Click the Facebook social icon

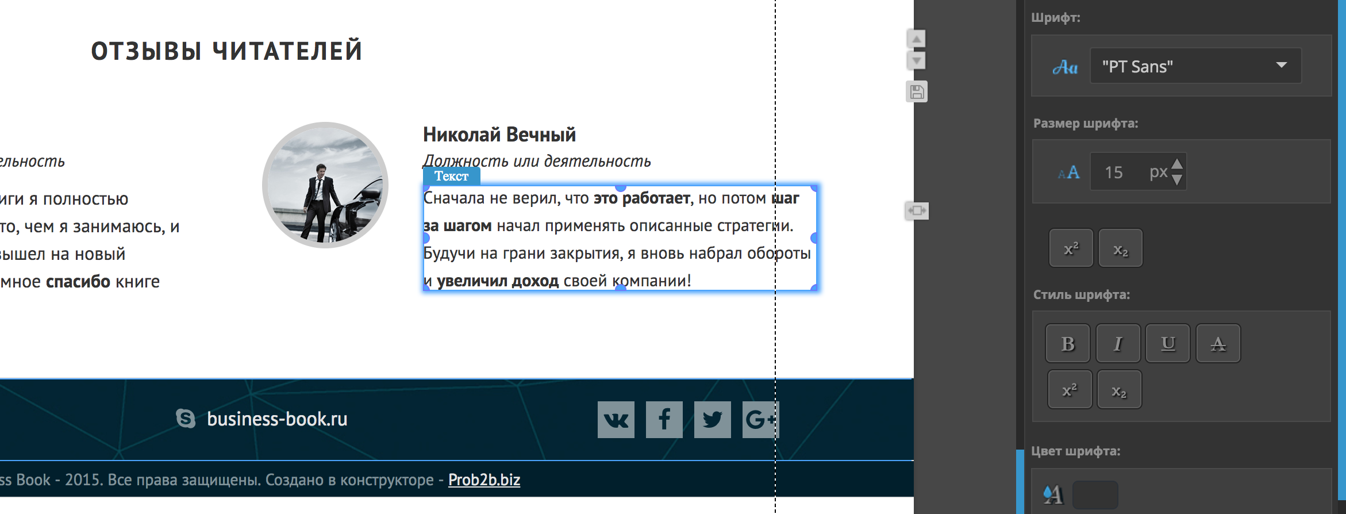[x=664, y=420]
